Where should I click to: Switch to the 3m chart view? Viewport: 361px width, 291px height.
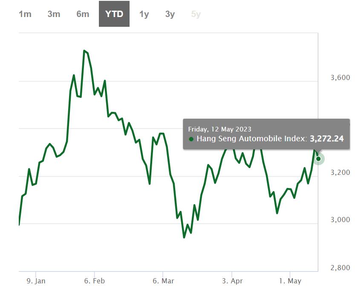click(x=54, y=14)
